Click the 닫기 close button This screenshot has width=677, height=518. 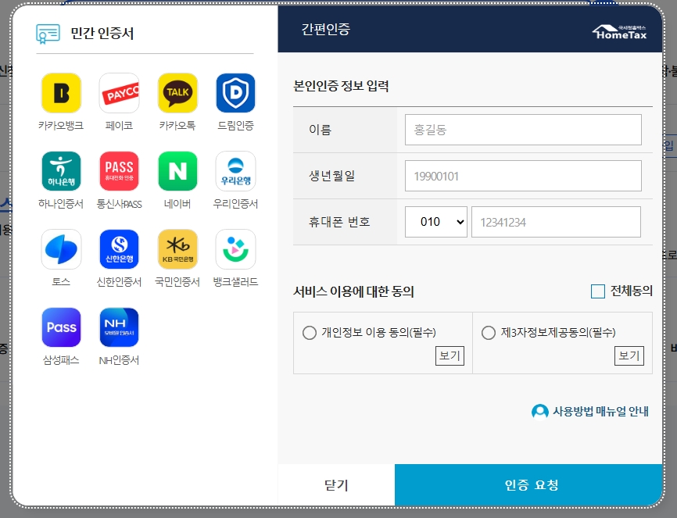[336, 485]
